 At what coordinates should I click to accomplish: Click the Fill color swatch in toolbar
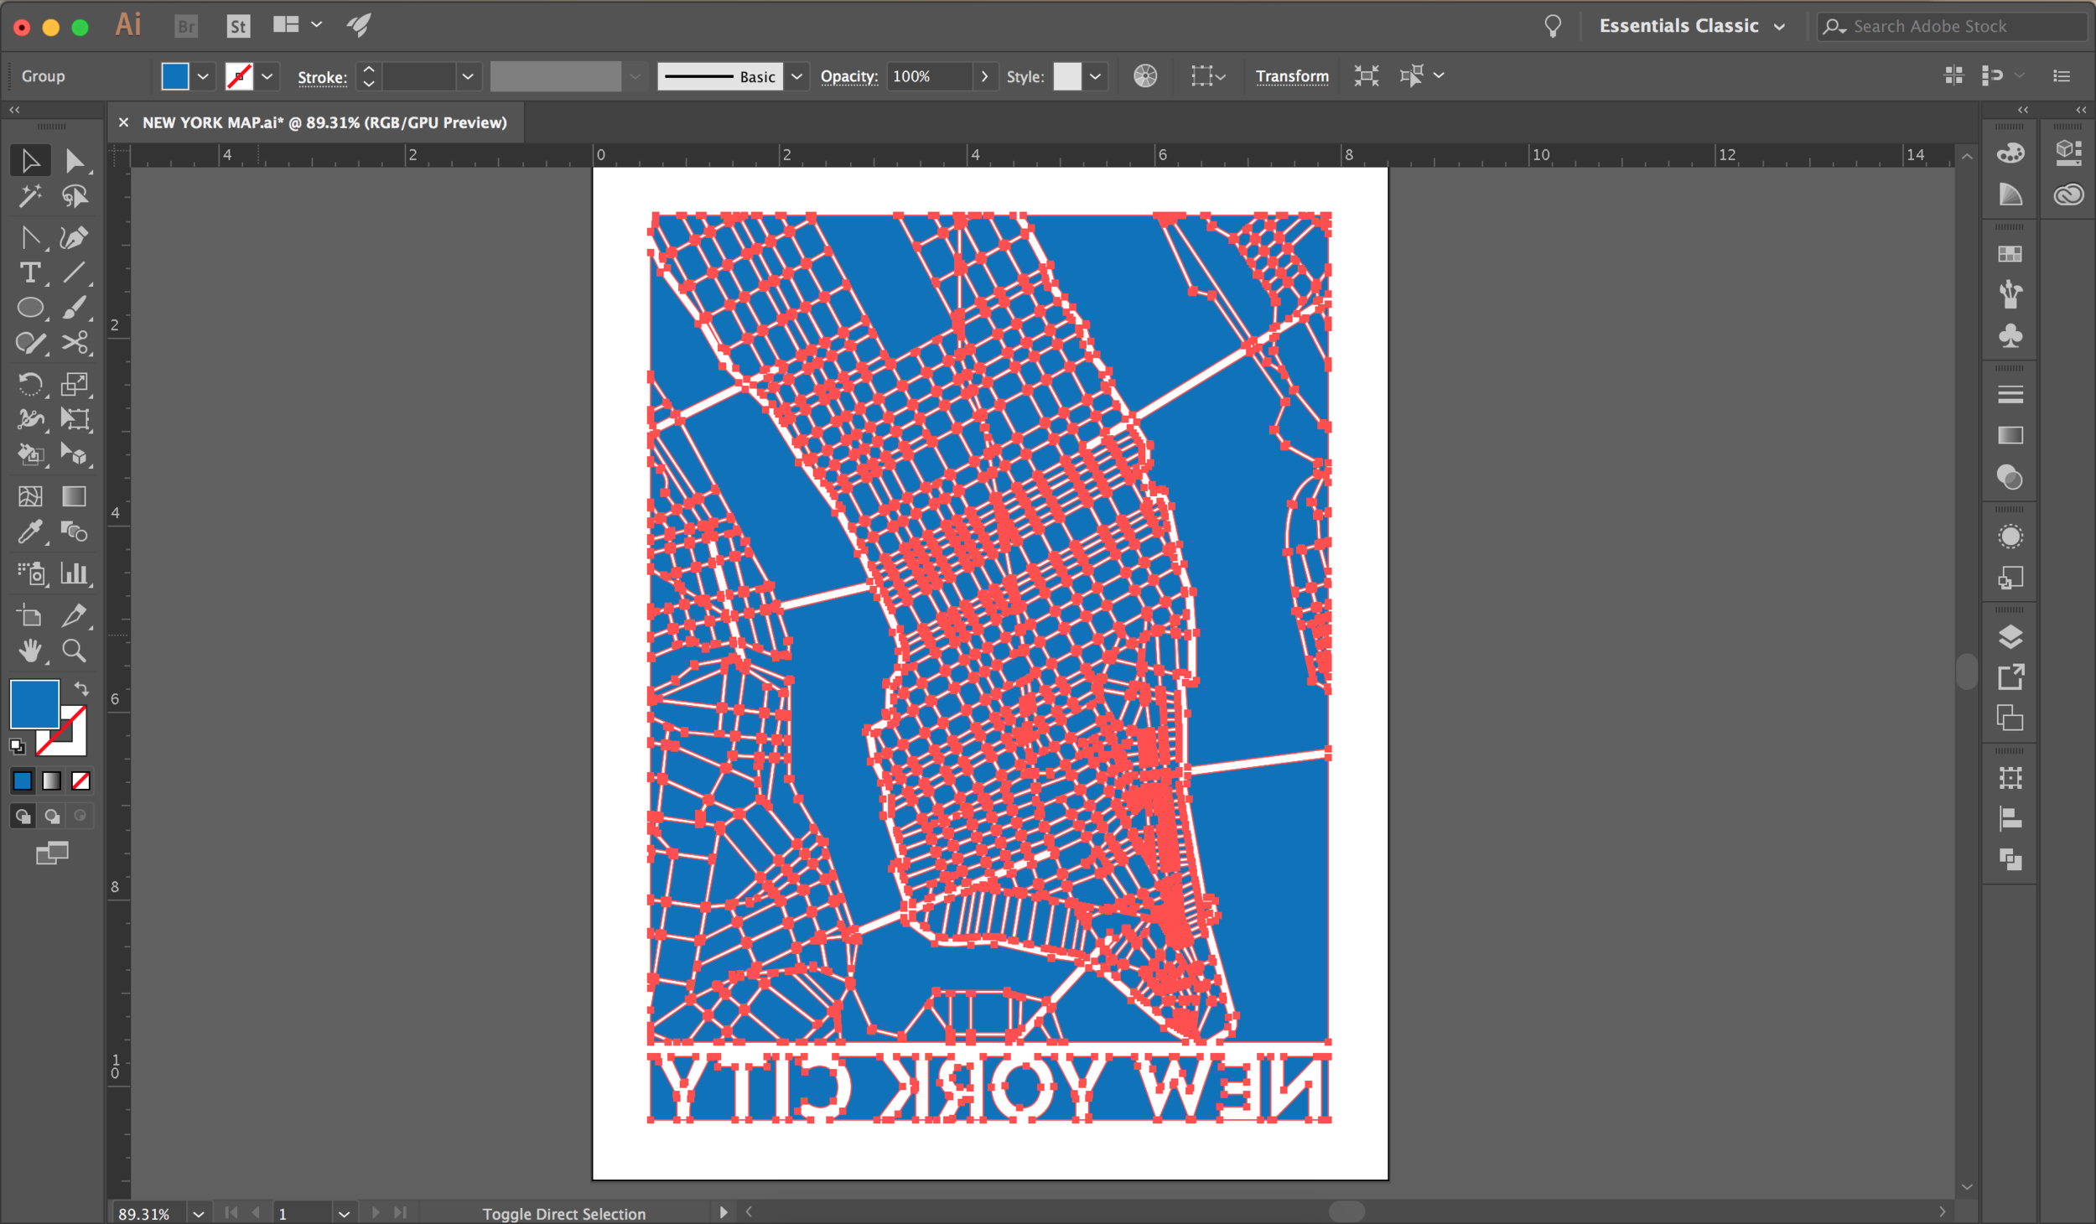point(34,703)
